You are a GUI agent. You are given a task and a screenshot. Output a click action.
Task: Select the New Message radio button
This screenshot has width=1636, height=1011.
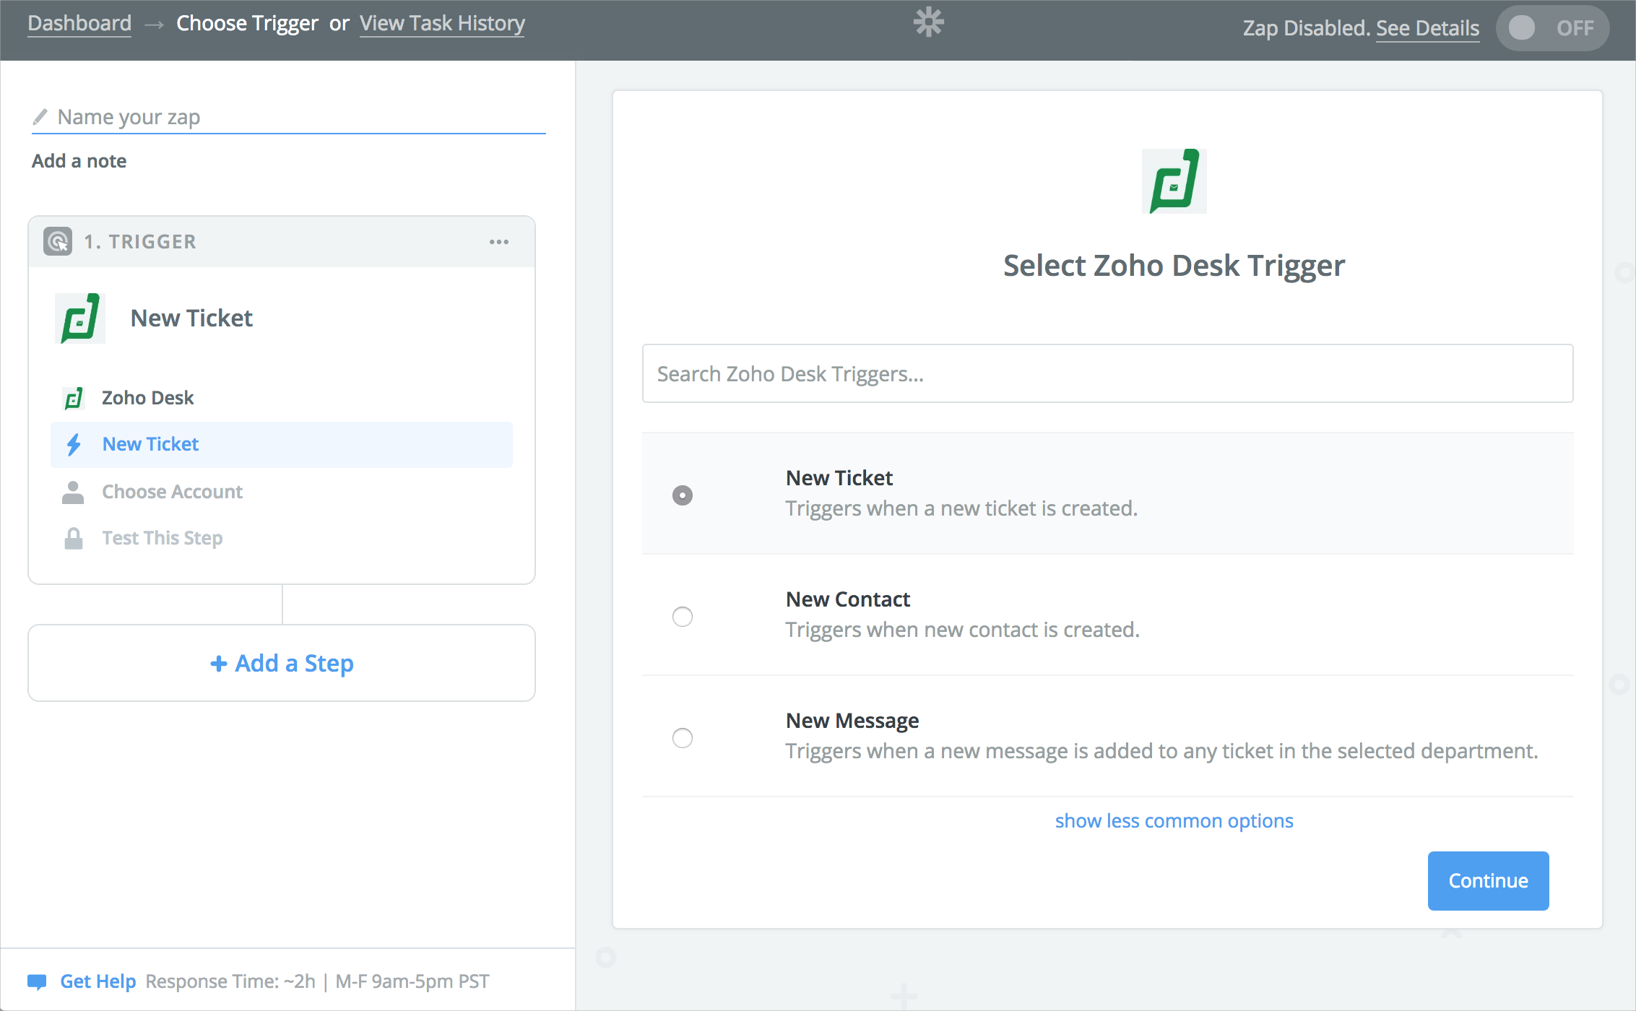coord(683,737)
